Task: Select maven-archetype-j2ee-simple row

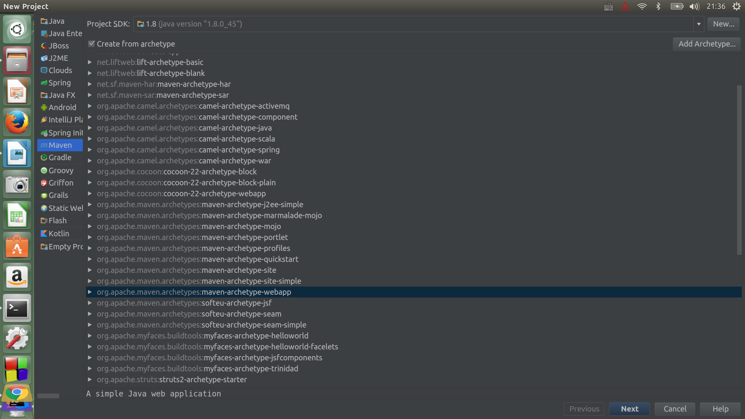Action: click(414, 204)
